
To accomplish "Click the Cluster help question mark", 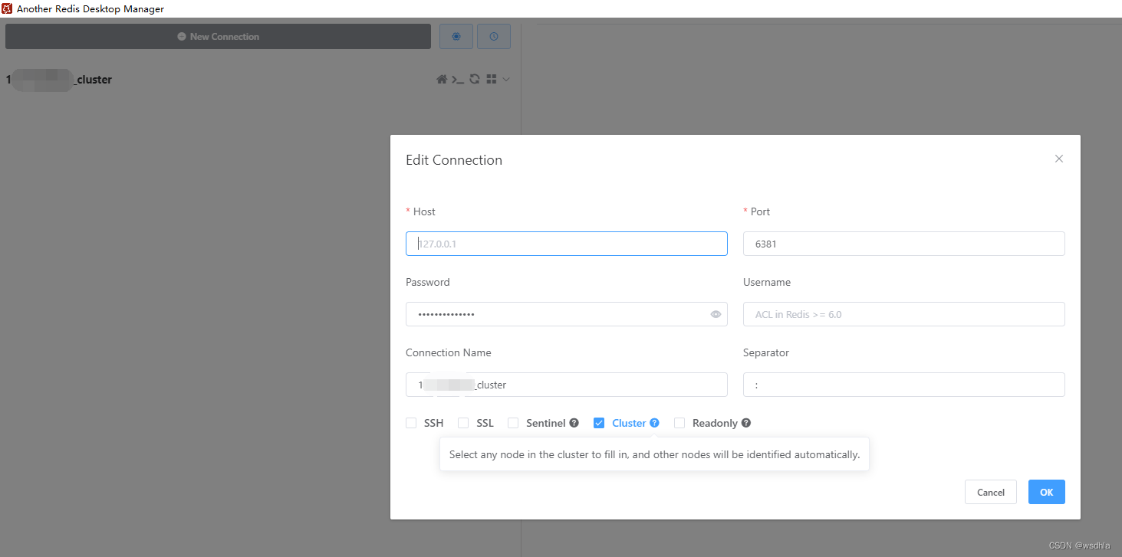I will (x=654, y=423).
